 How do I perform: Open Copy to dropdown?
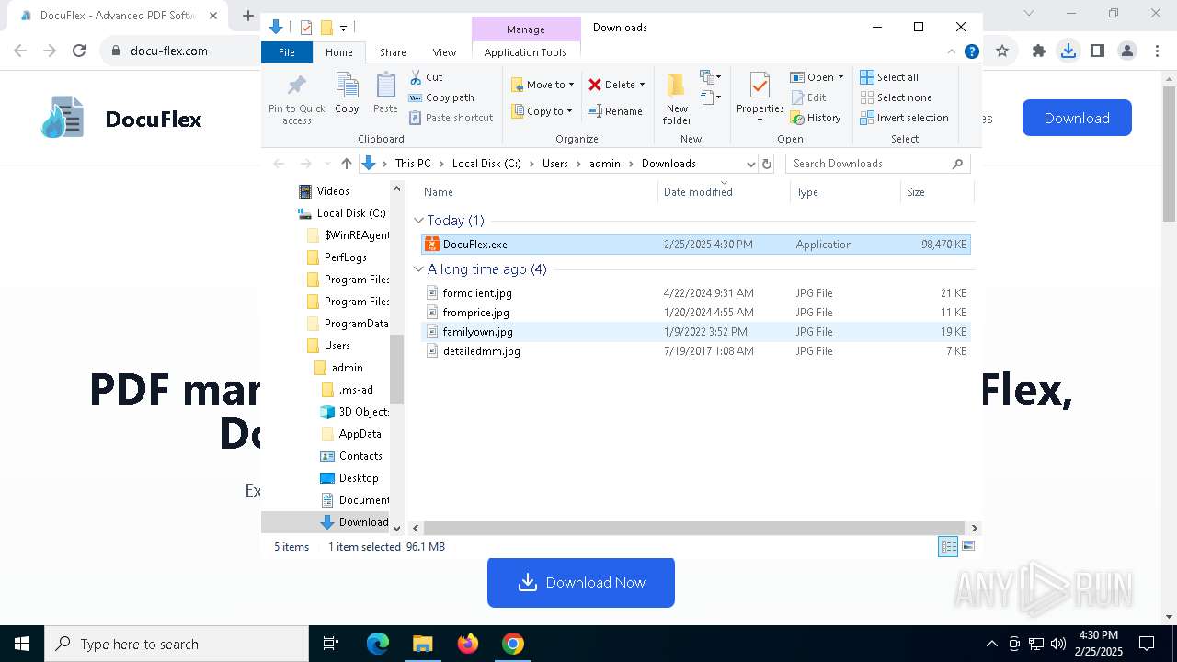542,111
